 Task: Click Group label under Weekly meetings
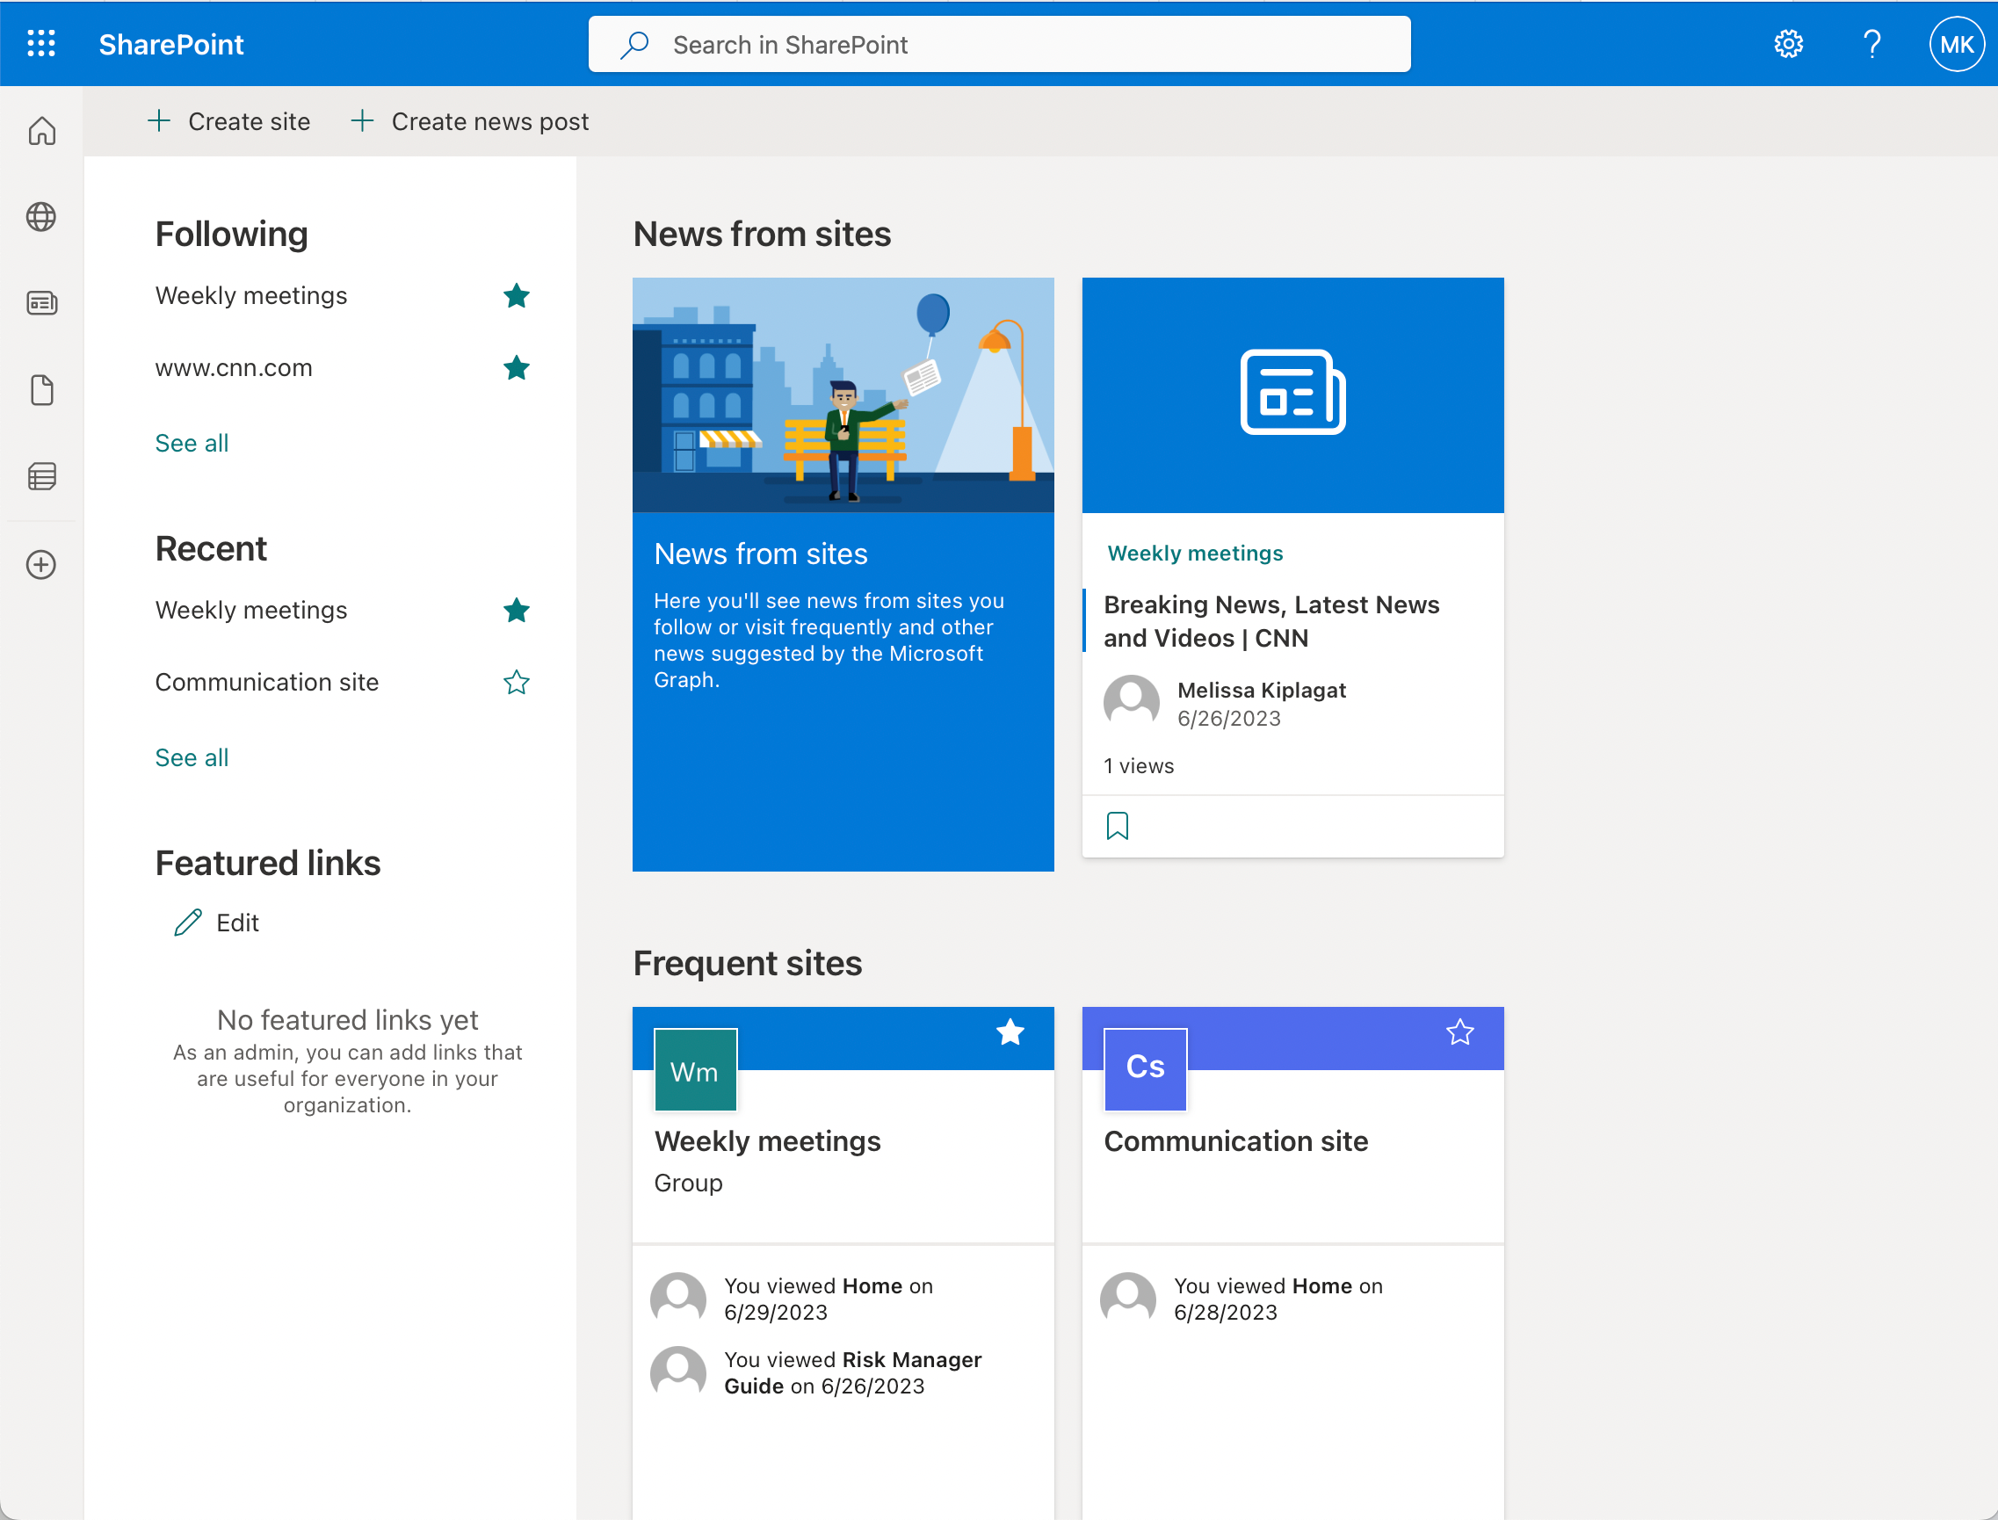(x=688, y=1183)
